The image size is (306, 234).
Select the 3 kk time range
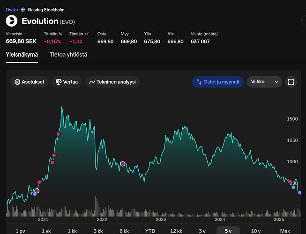[98, 231]
